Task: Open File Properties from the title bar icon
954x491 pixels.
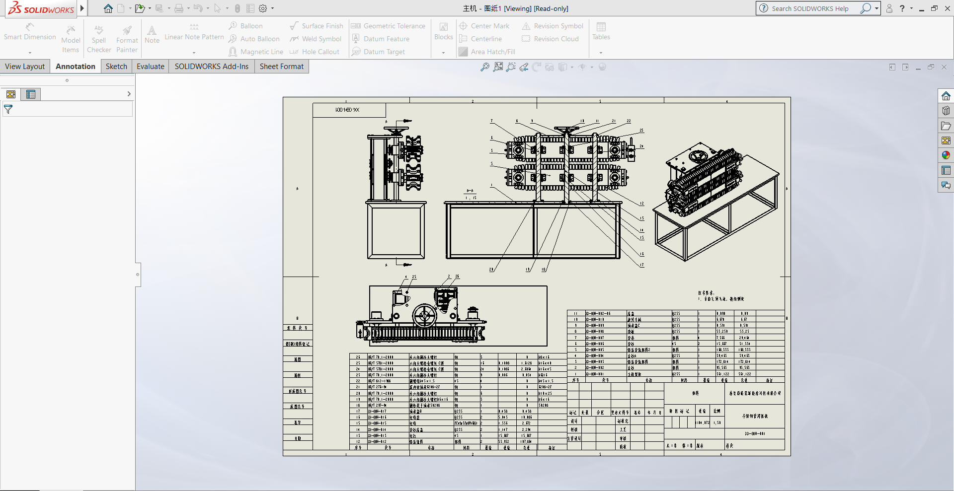Action: [x=250, y=8]
